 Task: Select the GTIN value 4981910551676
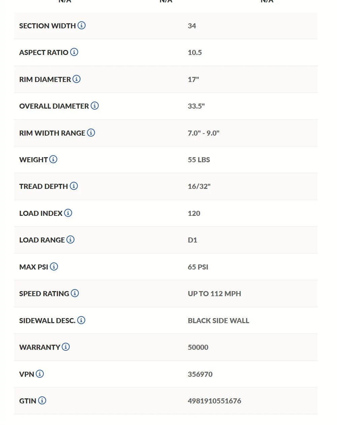[x=214, y=401]
